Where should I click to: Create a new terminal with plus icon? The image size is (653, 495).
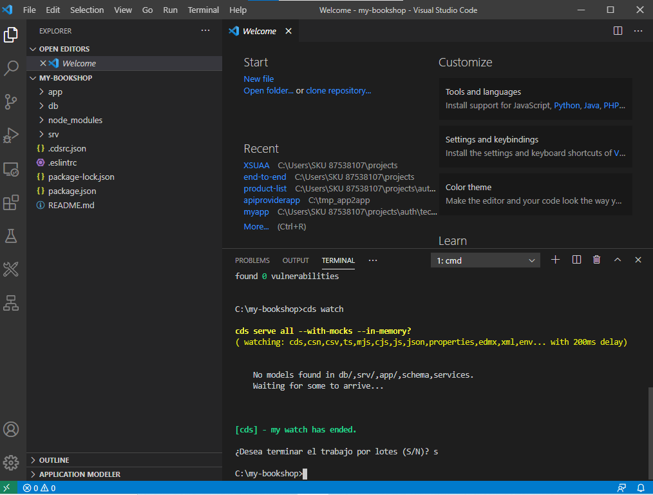555,260
